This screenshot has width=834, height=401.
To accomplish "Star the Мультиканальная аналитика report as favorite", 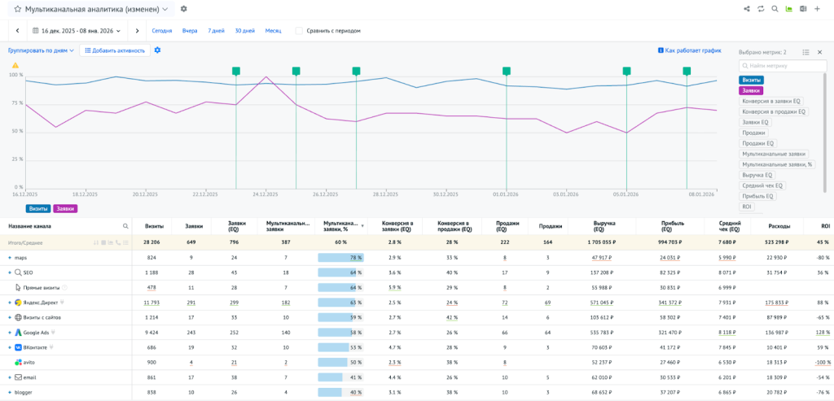I will (x=17, y=9).
